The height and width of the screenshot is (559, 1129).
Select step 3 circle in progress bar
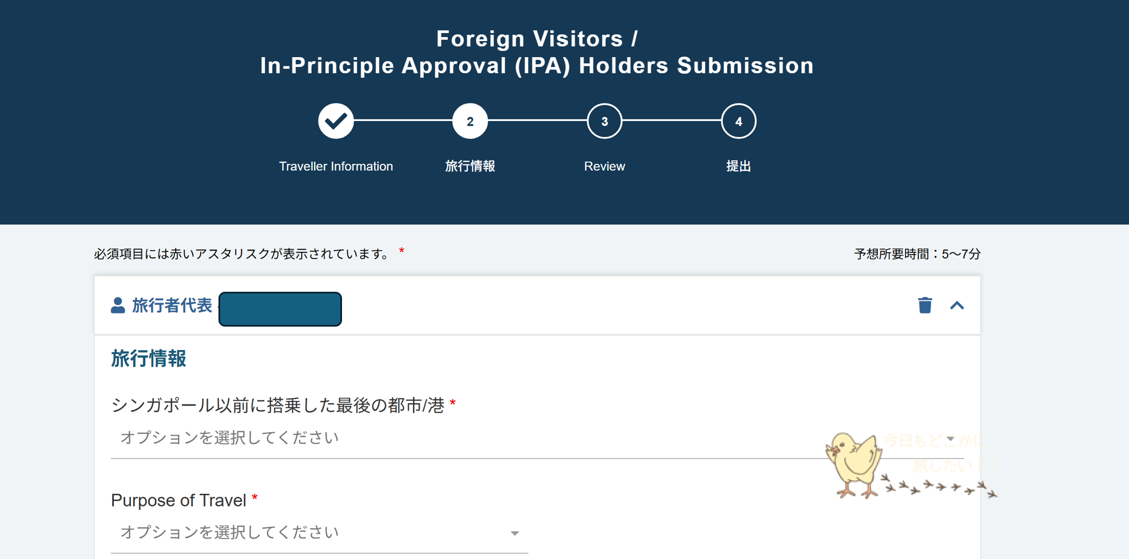pos(605,121)
